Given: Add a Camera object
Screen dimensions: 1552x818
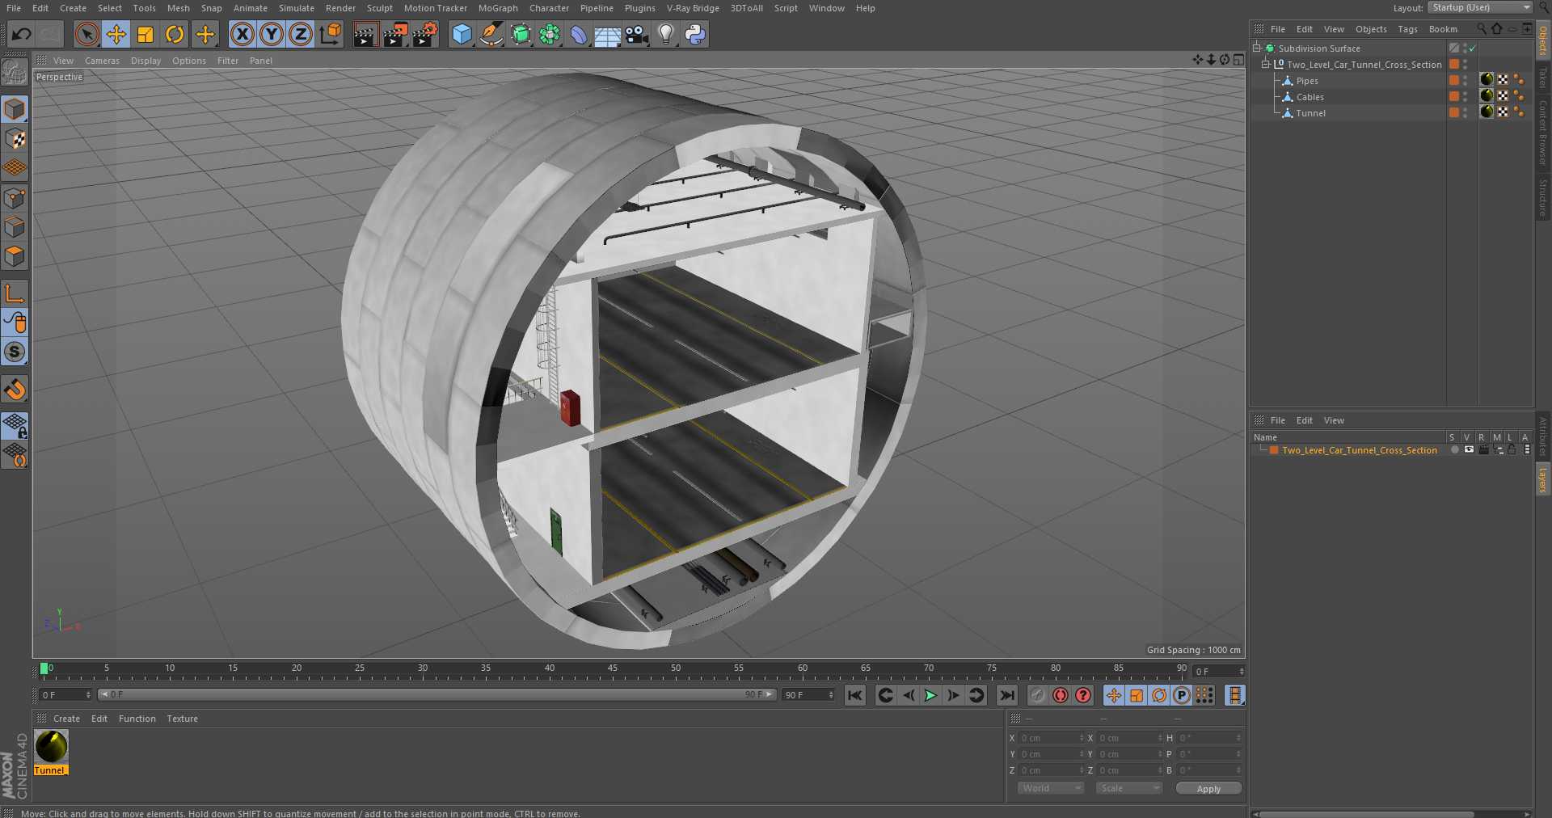Looking at the screenshot, I should 637,34.
